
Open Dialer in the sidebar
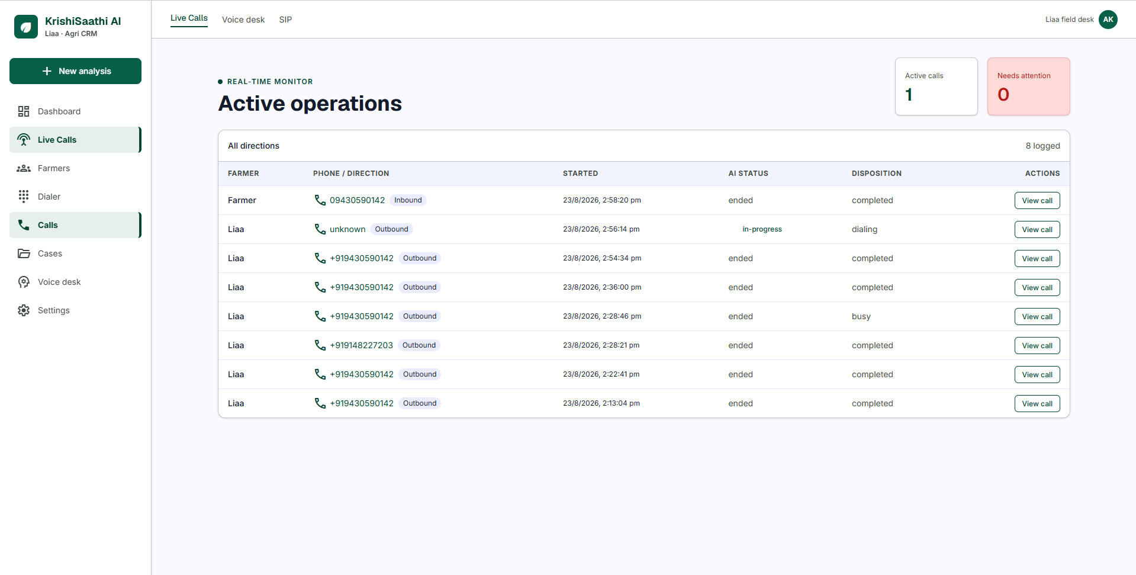75,197
